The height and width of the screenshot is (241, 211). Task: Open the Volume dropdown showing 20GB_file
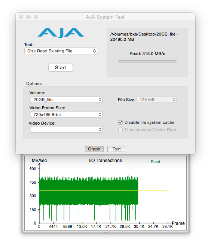(67, 100)
